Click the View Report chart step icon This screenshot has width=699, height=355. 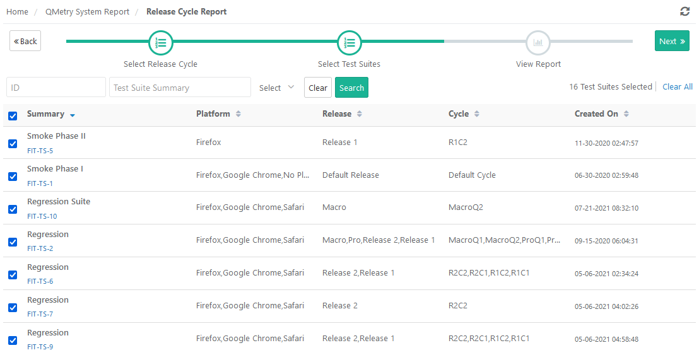click(538, 43)
